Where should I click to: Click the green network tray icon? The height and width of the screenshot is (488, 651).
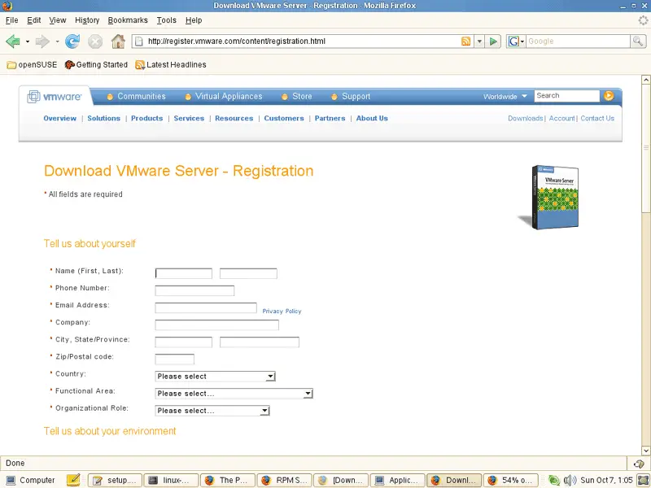(554, 480)
